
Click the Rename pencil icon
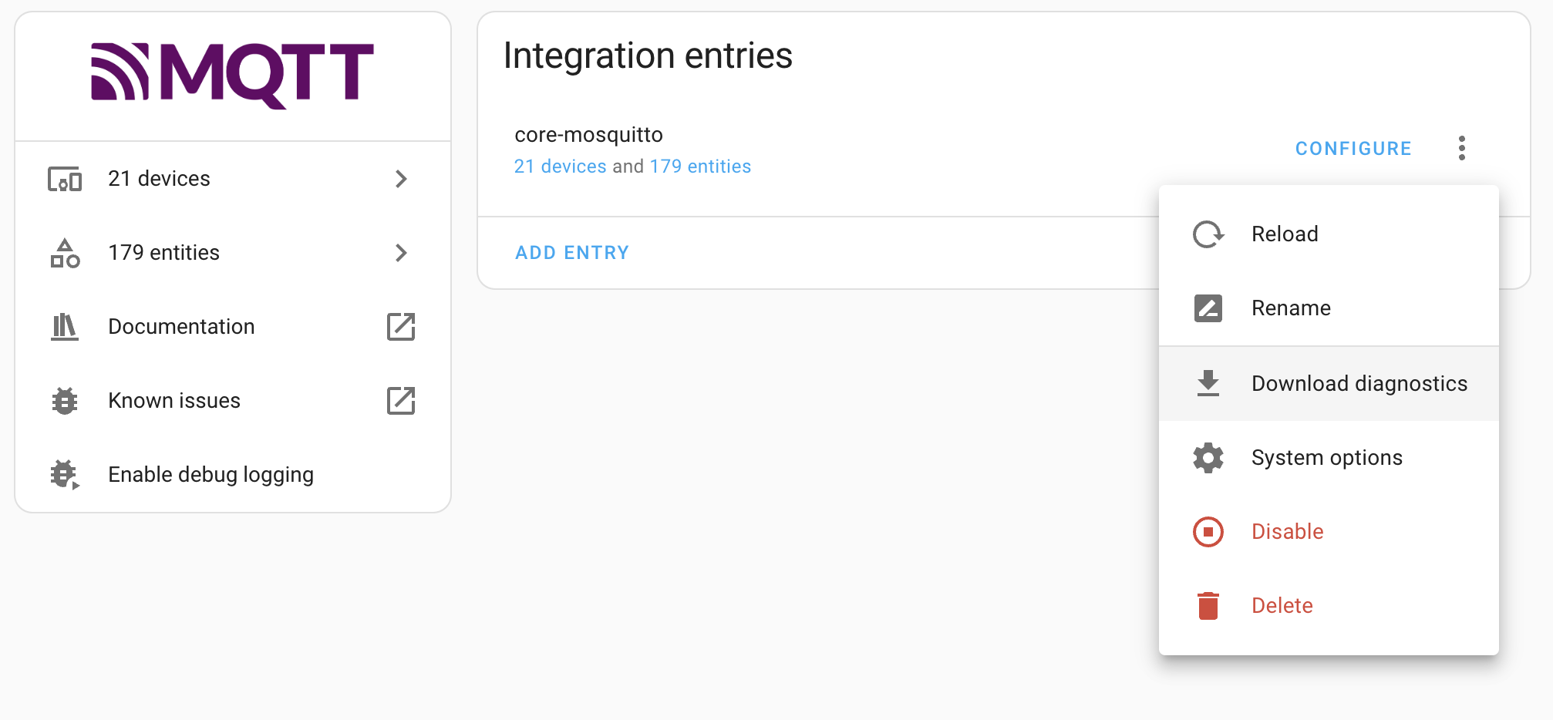(1208, 308)
